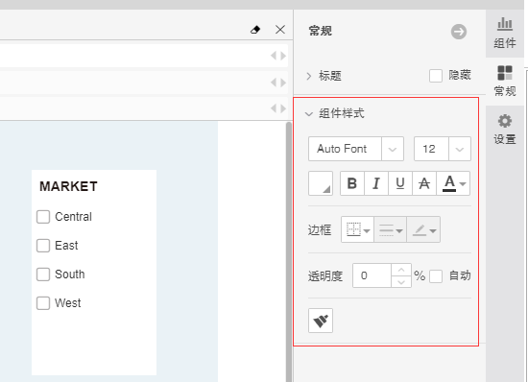Toggle Bold text formatting
The height and width of the screenshot is (382, 528).
pyautogui.click(x=352, y=183)
